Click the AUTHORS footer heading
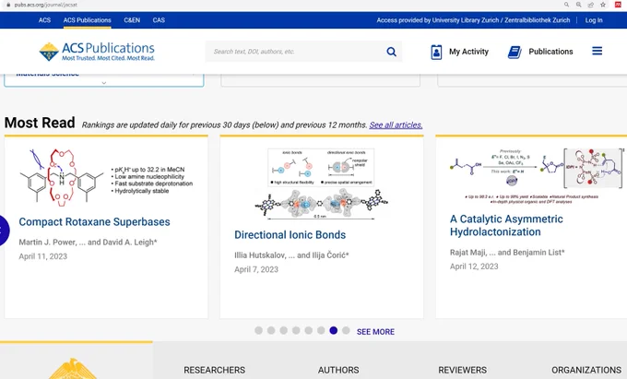Image resolution: width=627 pixels, height=379 pixels. point(338,370)
